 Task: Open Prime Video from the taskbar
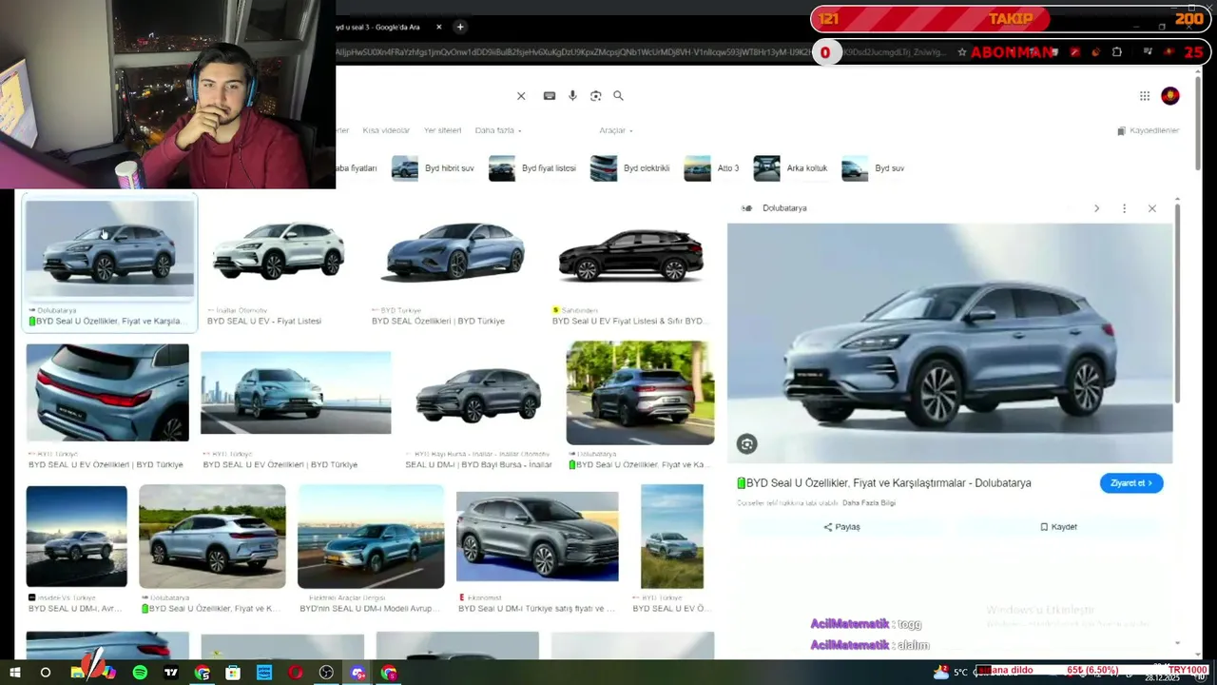click(264, 673)
